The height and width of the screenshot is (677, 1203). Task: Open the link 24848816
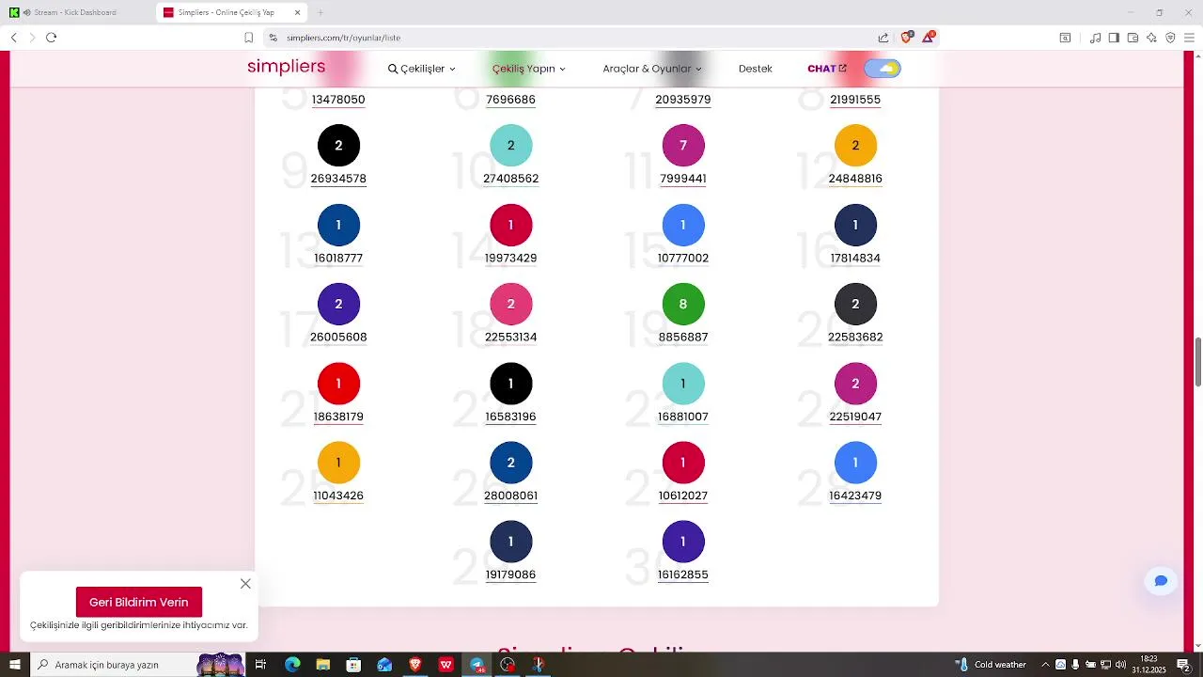(855, 179)
